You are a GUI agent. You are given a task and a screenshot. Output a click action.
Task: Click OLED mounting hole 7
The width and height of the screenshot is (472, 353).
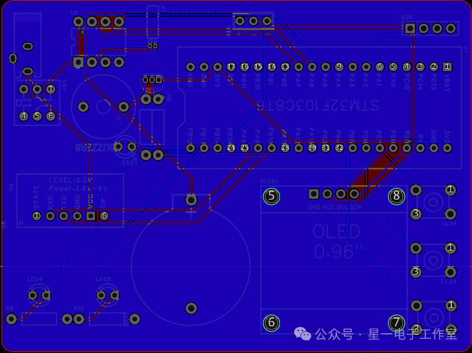pyautogui.click(x=396, y=323)
